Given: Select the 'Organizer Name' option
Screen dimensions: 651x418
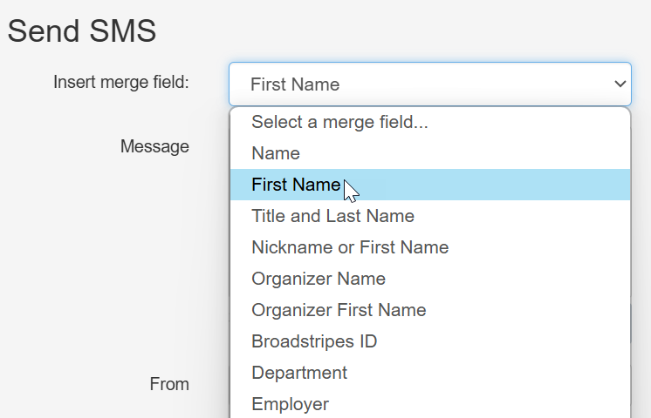Looking at the screenshot, I should (430, 279).
